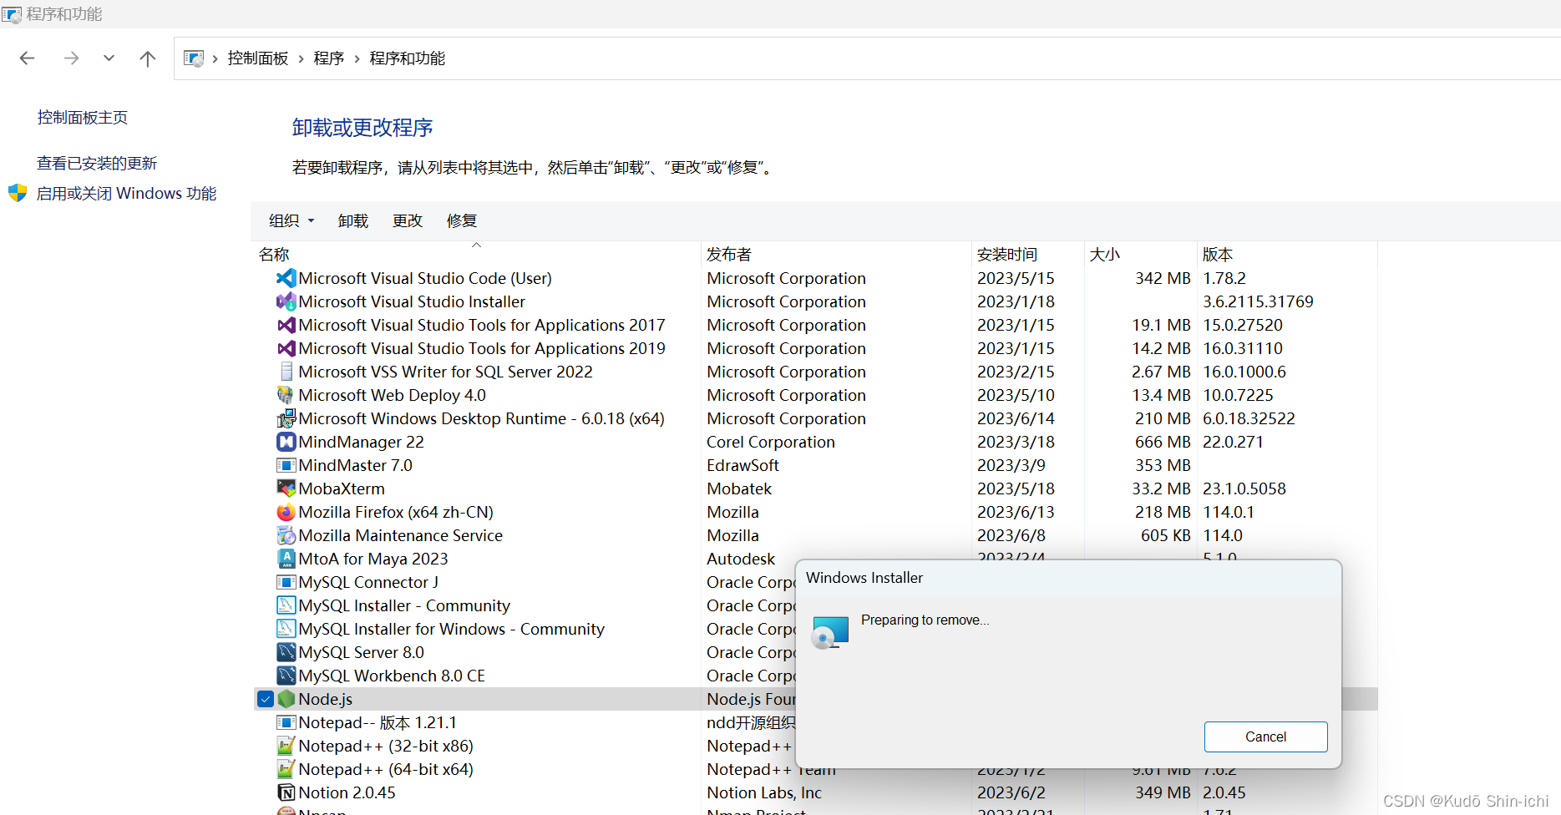This screenshot has height=815, width=1561.
Task: Go back with the back arrow
Action: click(x=27, y=58)
